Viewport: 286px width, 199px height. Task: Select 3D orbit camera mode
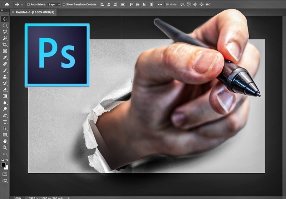tap(182, 5)
